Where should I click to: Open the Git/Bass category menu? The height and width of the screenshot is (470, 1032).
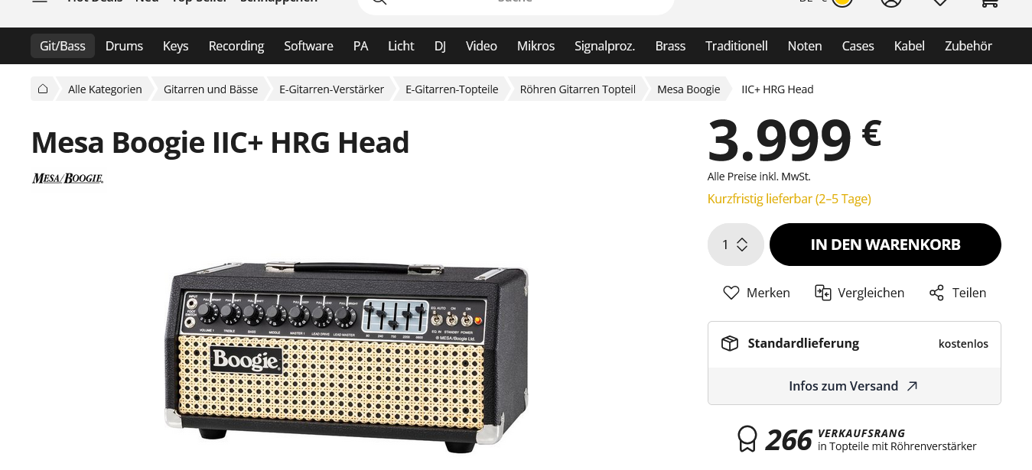[63, 46]
